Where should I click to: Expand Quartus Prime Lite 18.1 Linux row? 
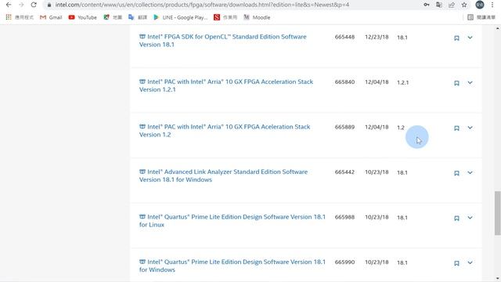click(470, 218)
